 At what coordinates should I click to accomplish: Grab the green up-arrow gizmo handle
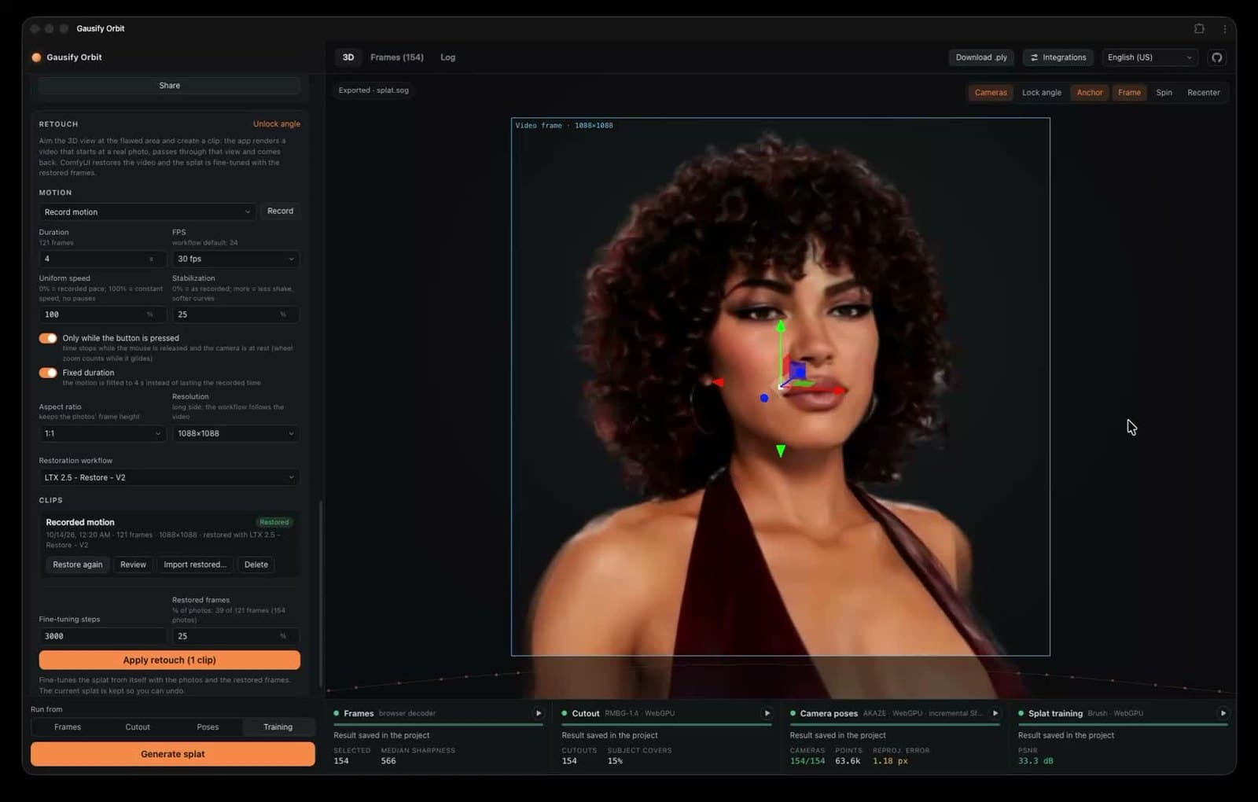[x=781, y=326]
